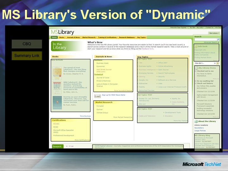Viewport: 228px width, 171px height.
Task: Click the Summary Link button
Action: pyautogui.click(x=27, y=56)
